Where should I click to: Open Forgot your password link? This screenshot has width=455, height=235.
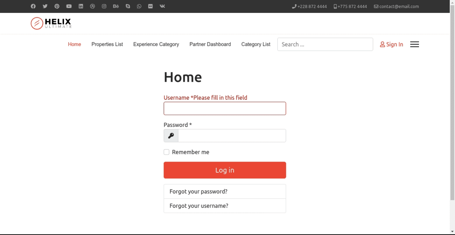[x=225, y=192]
